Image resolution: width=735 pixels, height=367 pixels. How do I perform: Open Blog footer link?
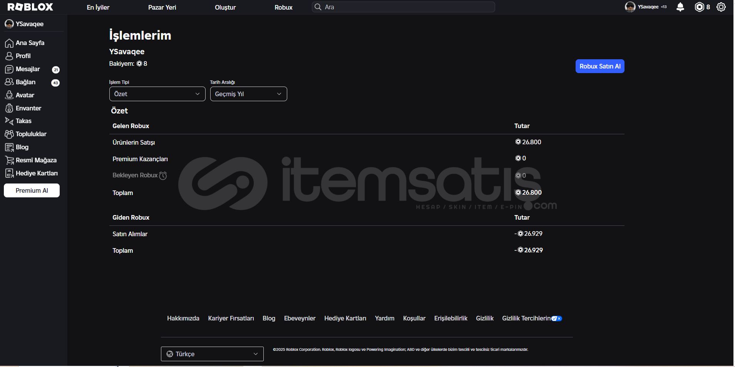(269, 319)
